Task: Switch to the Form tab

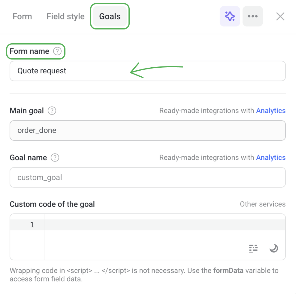Action: point(22,16)
